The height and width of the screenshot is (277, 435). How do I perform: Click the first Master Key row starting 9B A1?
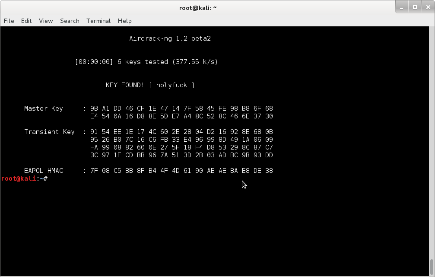(181, 108)
